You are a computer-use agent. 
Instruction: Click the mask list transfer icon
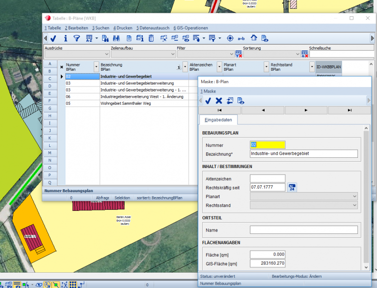(230, 101)
